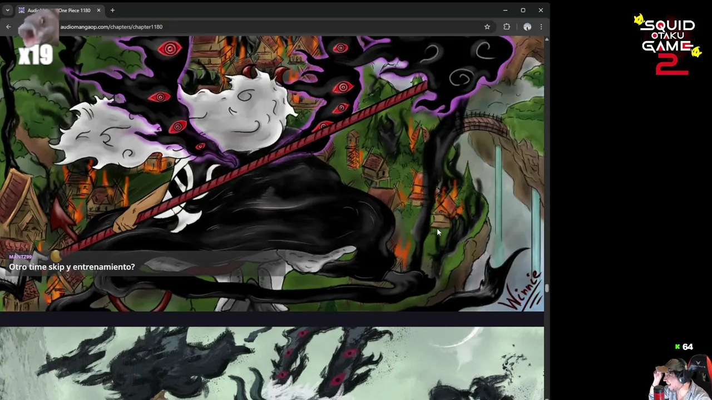Open a new browser tab
Viewport: 712px width, 400px height.
(x=112, y=10)
